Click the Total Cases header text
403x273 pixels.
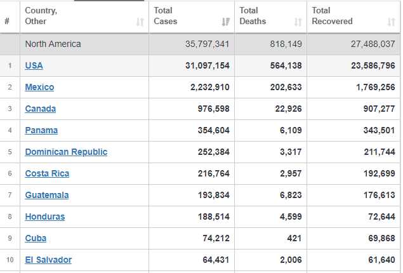coord(166,16)
